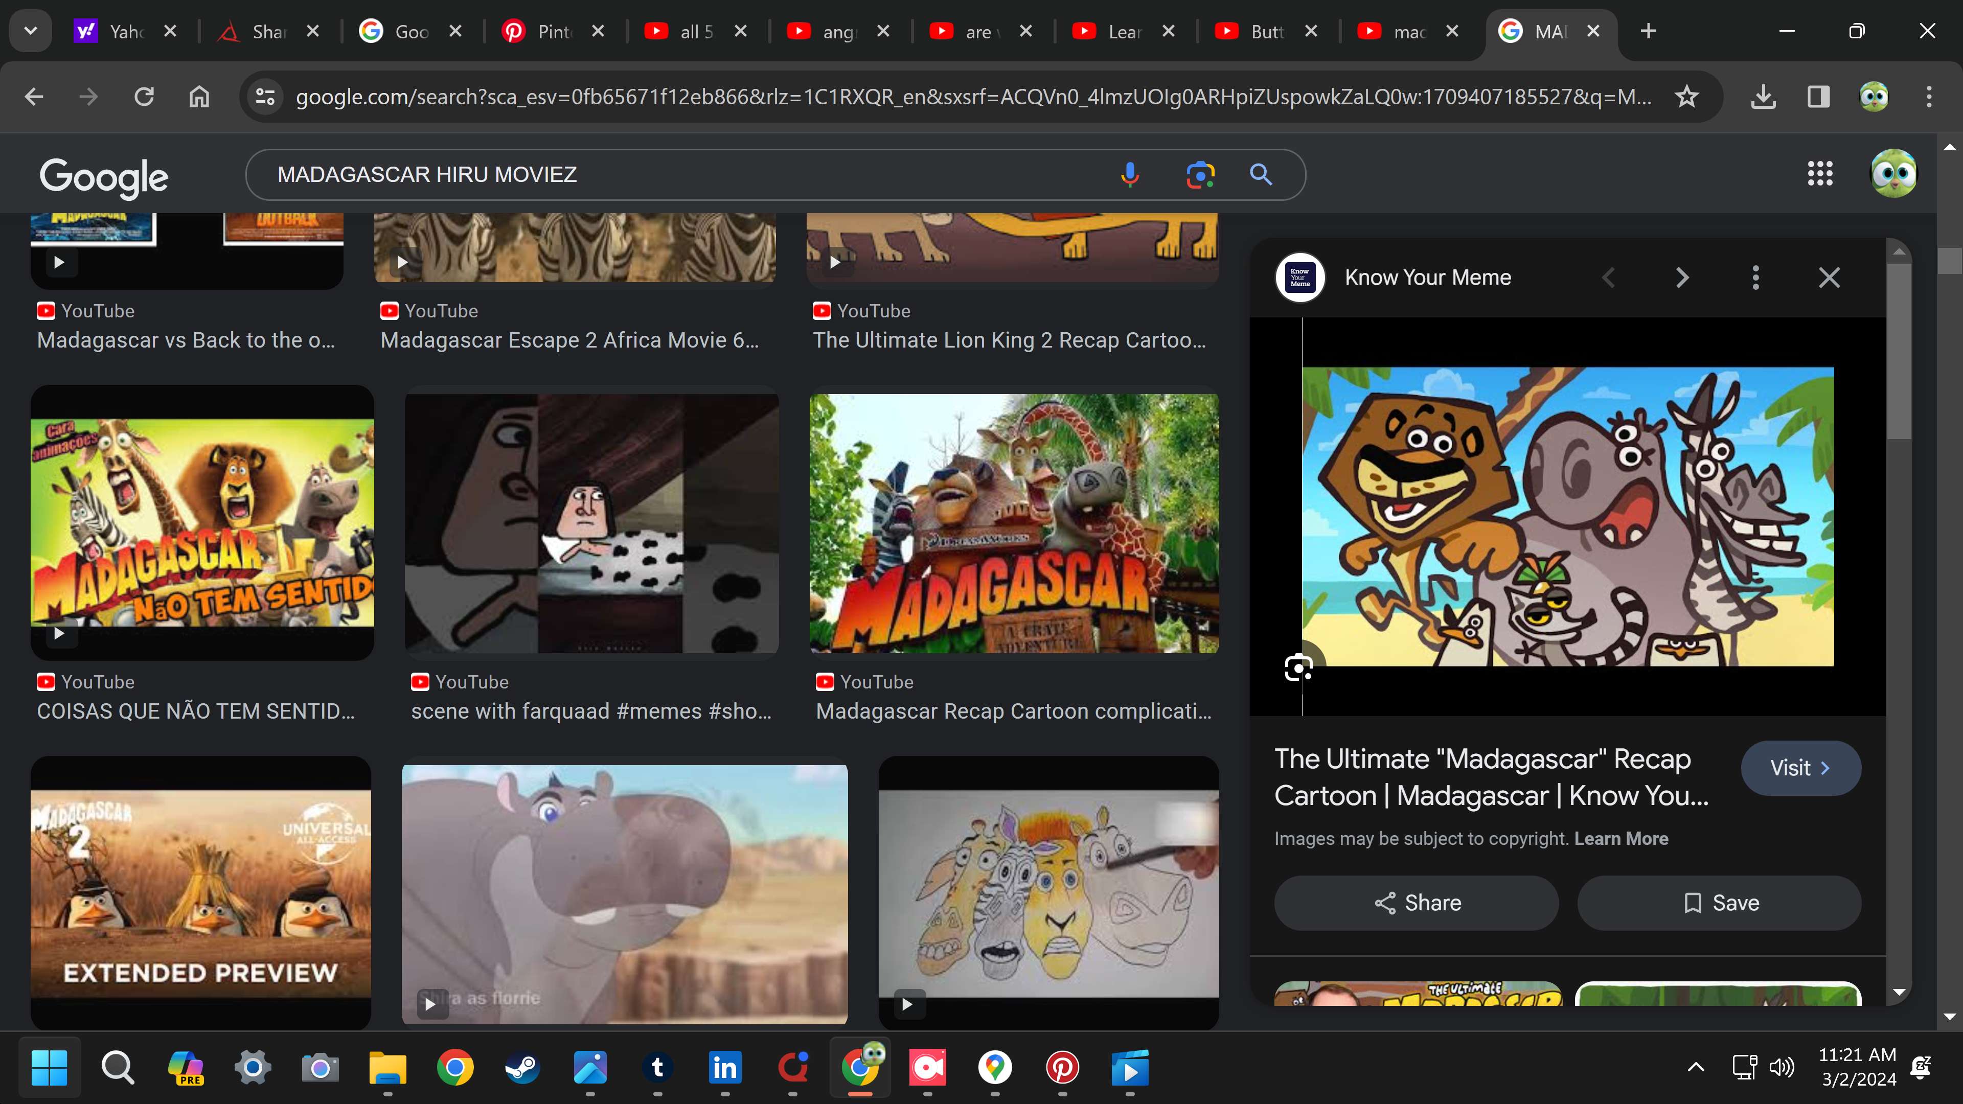This screenshot has width=1963, height=1104.
Task: Close the 'Goo' Google tab
Action: (455, 31)
